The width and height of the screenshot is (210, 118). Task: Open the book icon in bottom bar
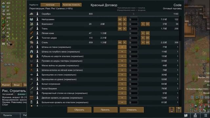coord(186,115)
